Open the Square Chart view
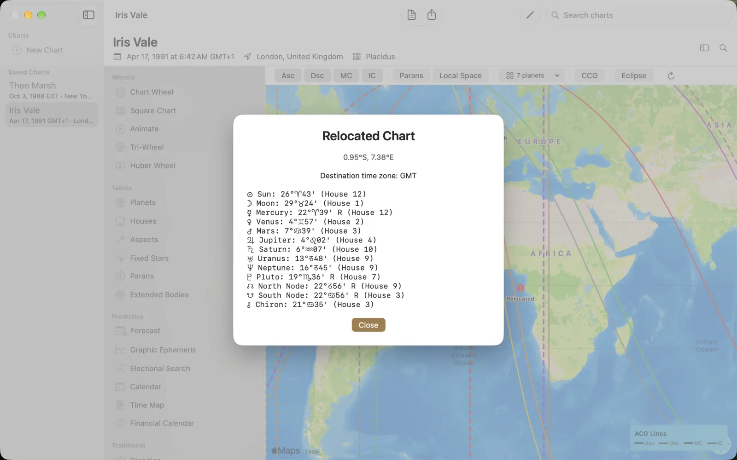737x460 pixels. (x=153, y=111)
